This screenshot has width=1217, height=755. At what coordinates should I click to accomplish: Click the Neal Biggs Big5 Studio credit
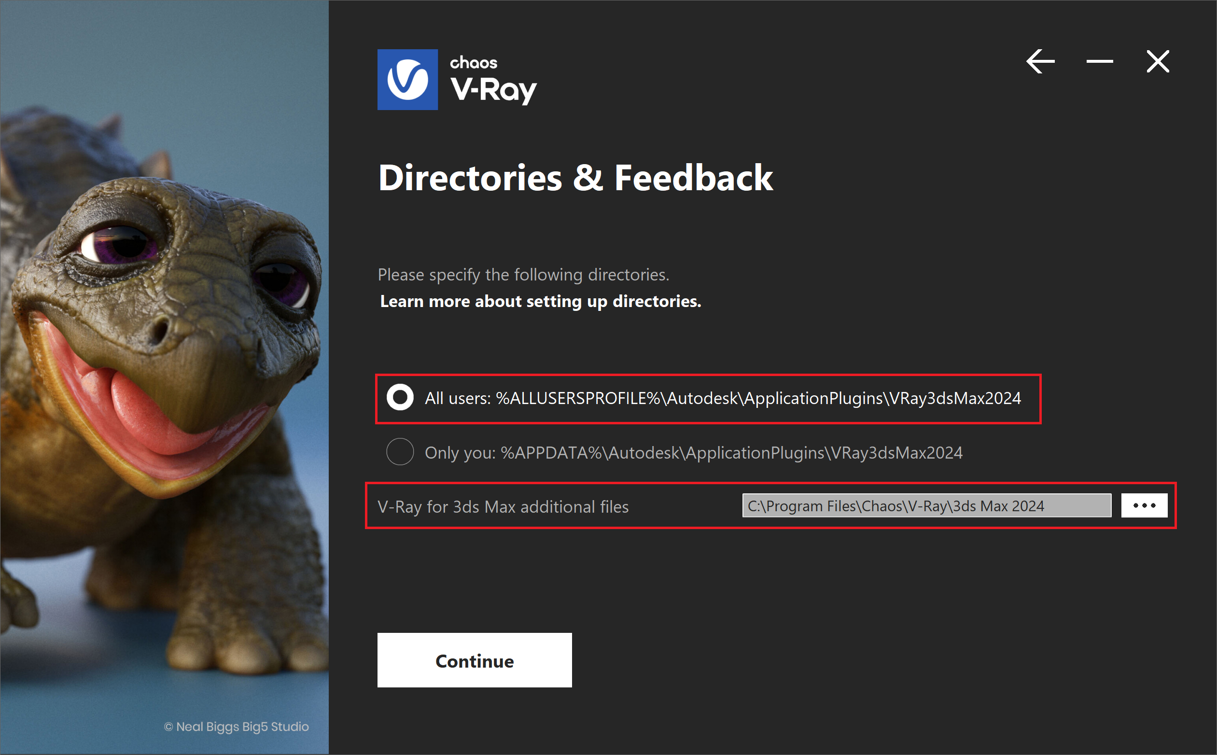pos(236,727)
